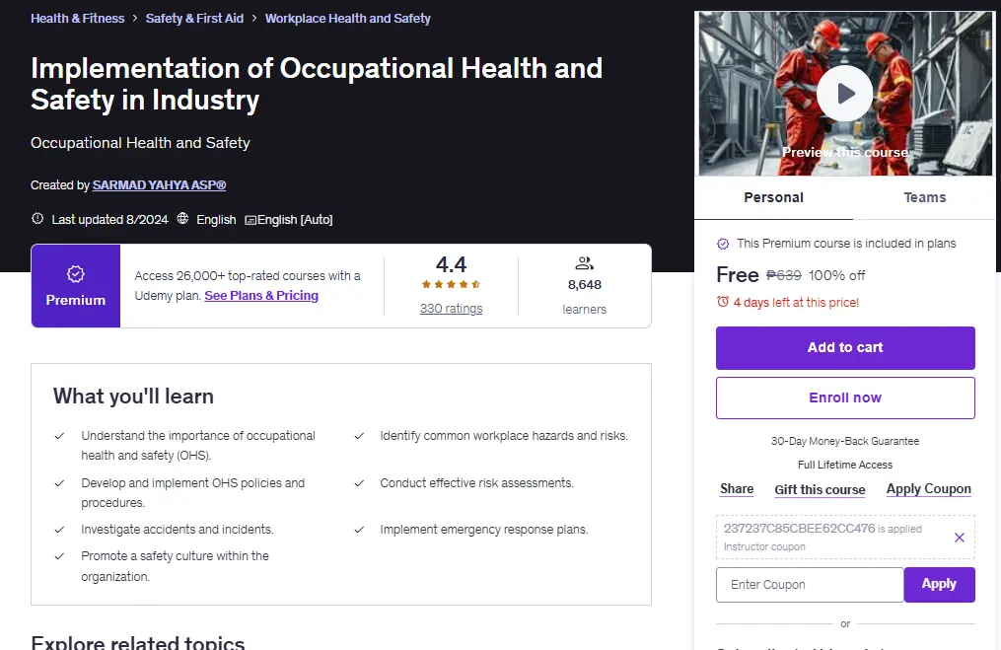The image size is (1001, 650).
Task: Click the closed captions icon
Action: (x=250, y=220)
